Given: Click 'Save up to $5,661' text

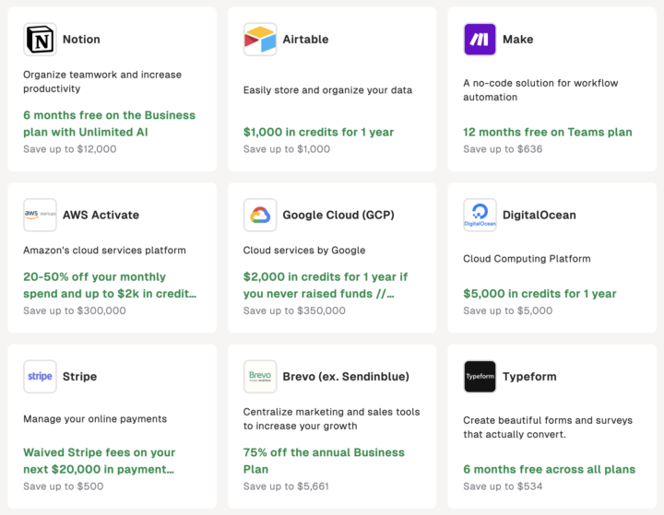Looking at the screenshot, I should pos(286,486).
